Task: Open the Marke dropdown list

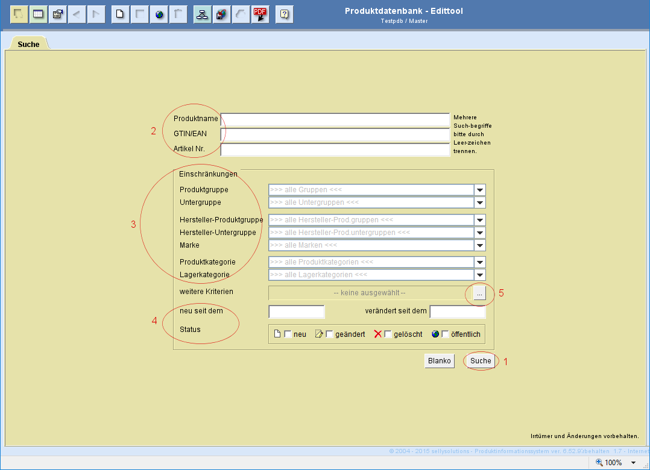Action: (x=479, y=245)
